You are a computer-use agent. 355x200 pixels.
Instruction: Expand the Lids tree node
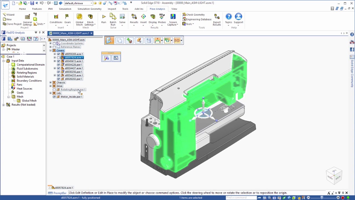coord(50,93)
